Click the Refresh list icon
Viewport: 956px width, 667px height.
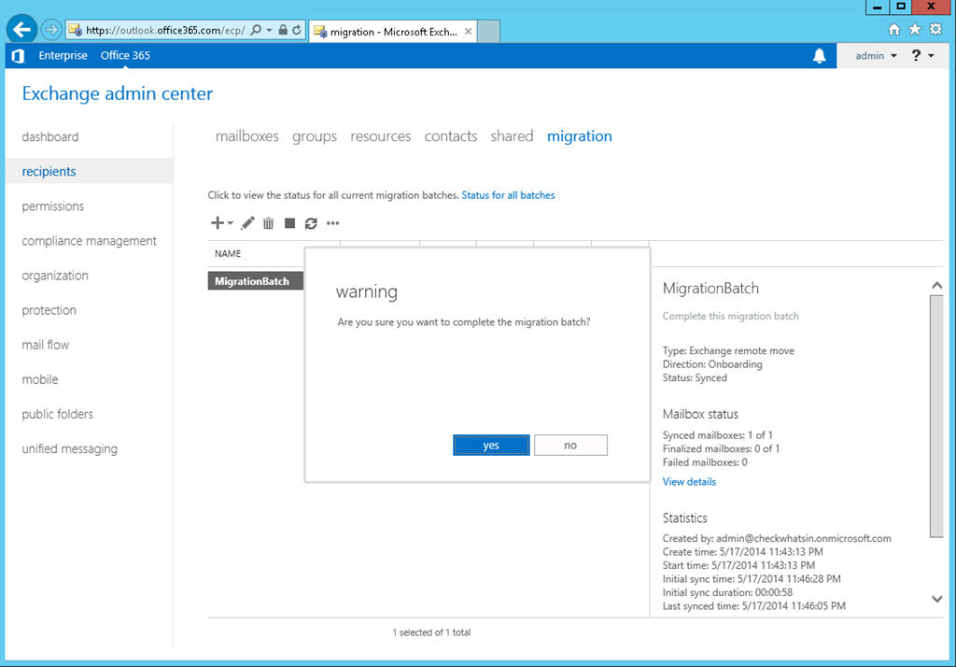[x=311, y=223]
